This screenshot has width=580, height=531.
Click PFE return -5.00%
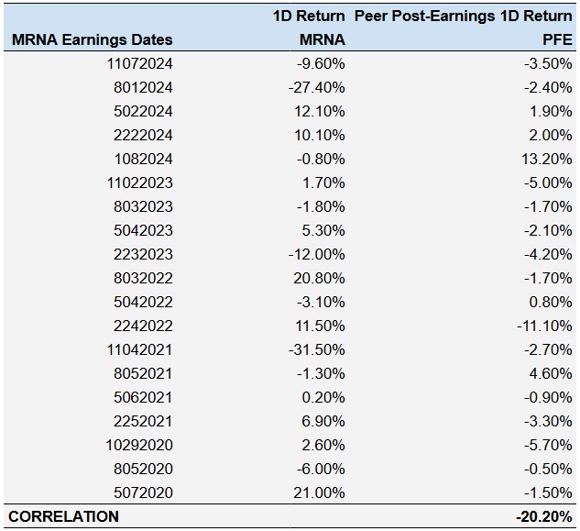point(548,183)
